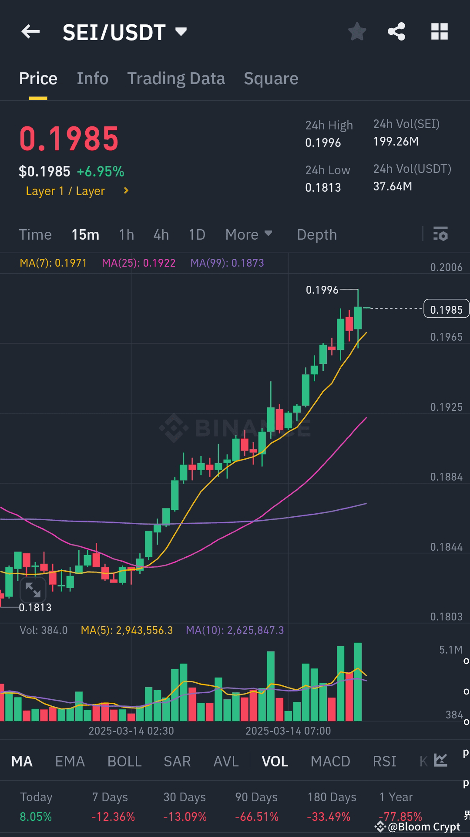Image resolution: width=470 pixels, height=837 pixels.
Task: Toggle the MACD indicator
Action: (x=330, y=761)
